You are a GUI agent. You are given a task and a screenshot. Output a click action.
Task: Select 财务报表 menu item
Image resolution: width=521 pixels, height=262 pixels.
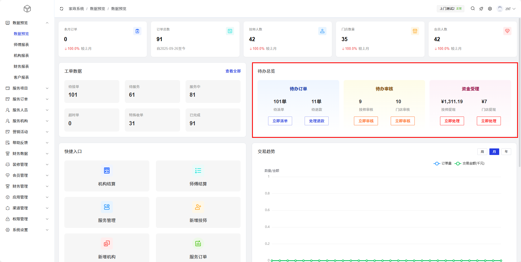tap(21, 66)
